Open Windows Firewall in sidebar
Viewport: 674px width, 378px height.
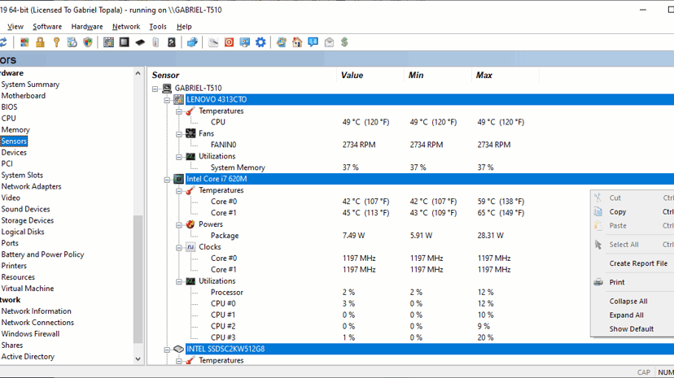coord(30,334)
